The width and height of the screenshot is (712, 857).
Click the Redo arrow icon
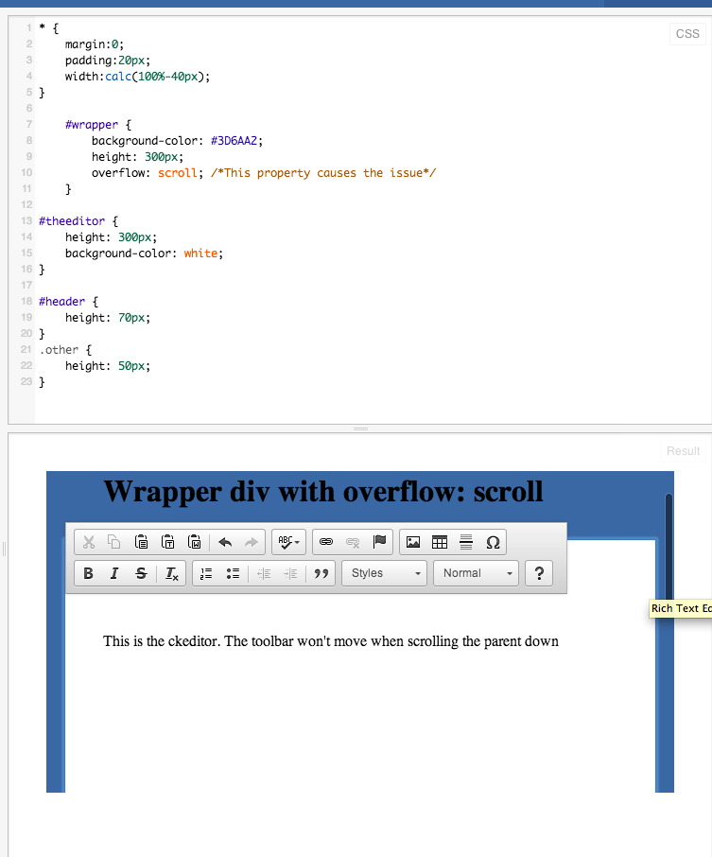click(x=251, y=542)
